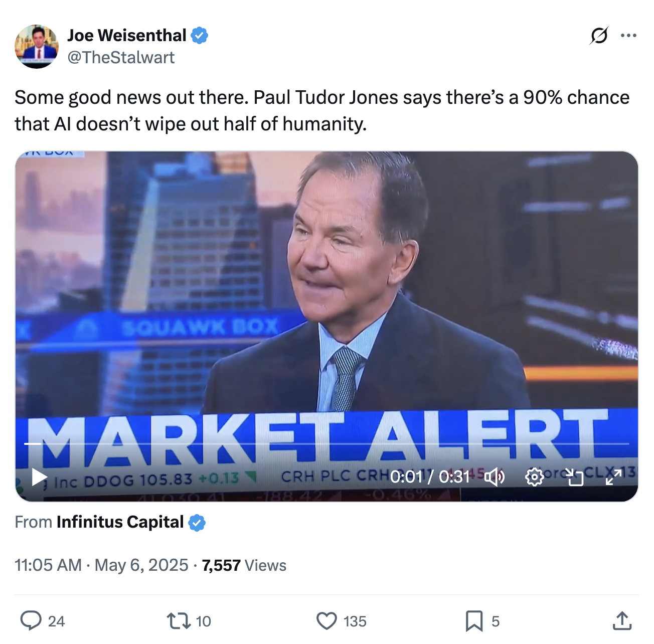
Task: Open the @TheStalwart handle link
Action: tap(121, 57)
